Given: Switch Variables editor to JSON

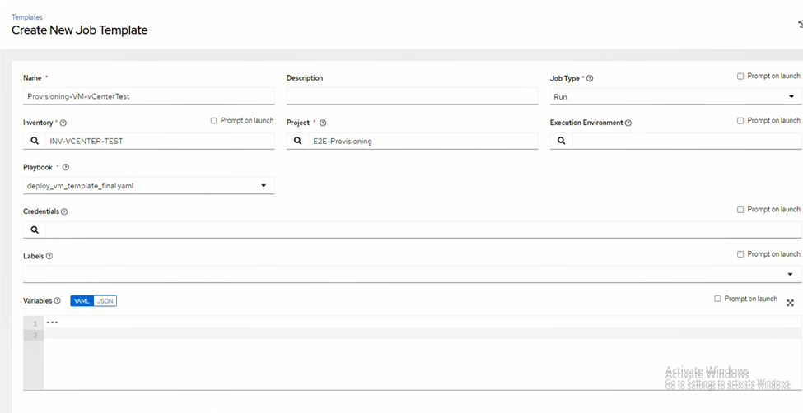Looking at the screenshot, I should point(105,301).
